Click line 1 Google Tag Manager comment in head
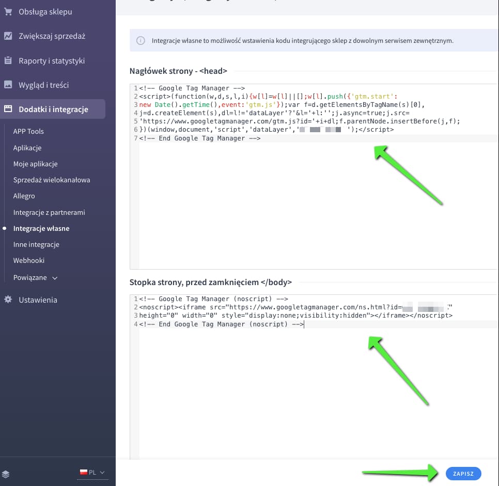 tap(192, 88)
